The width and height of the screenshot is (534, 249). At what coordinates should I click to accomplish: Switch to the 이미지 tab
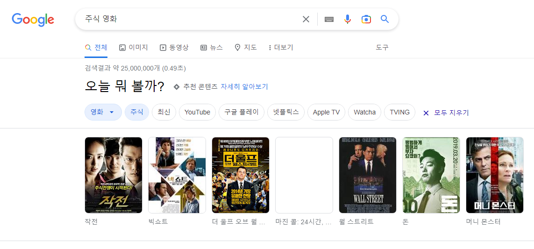(x=134, y=48)
